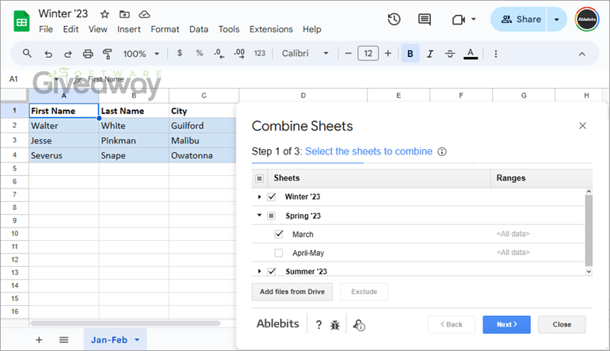610x351 pixels.
Task: Open version history clock icon
Action: point(394,20)
